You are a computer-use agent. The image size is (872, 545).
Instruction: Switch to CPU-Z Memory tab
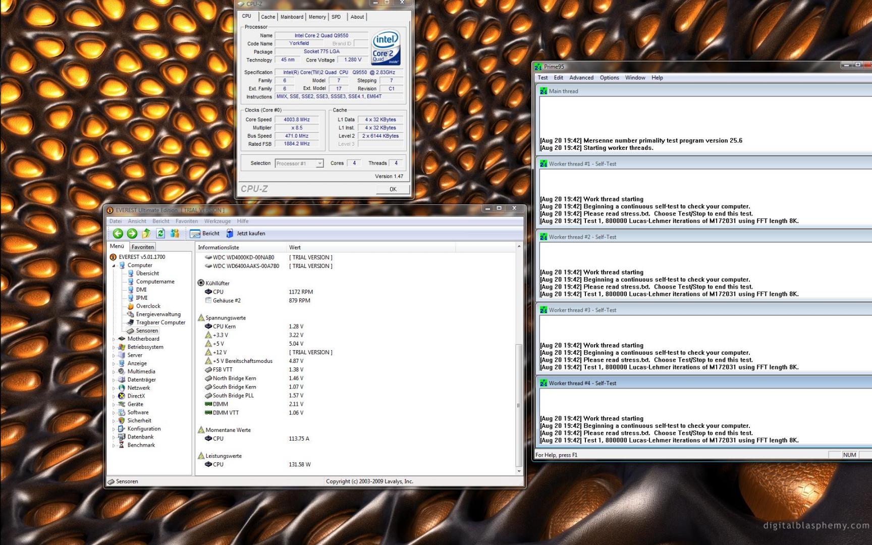tap(317, 17)
